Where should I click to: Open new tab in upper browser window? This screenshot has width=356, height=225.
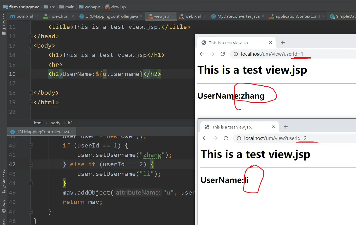coord(283,43)
